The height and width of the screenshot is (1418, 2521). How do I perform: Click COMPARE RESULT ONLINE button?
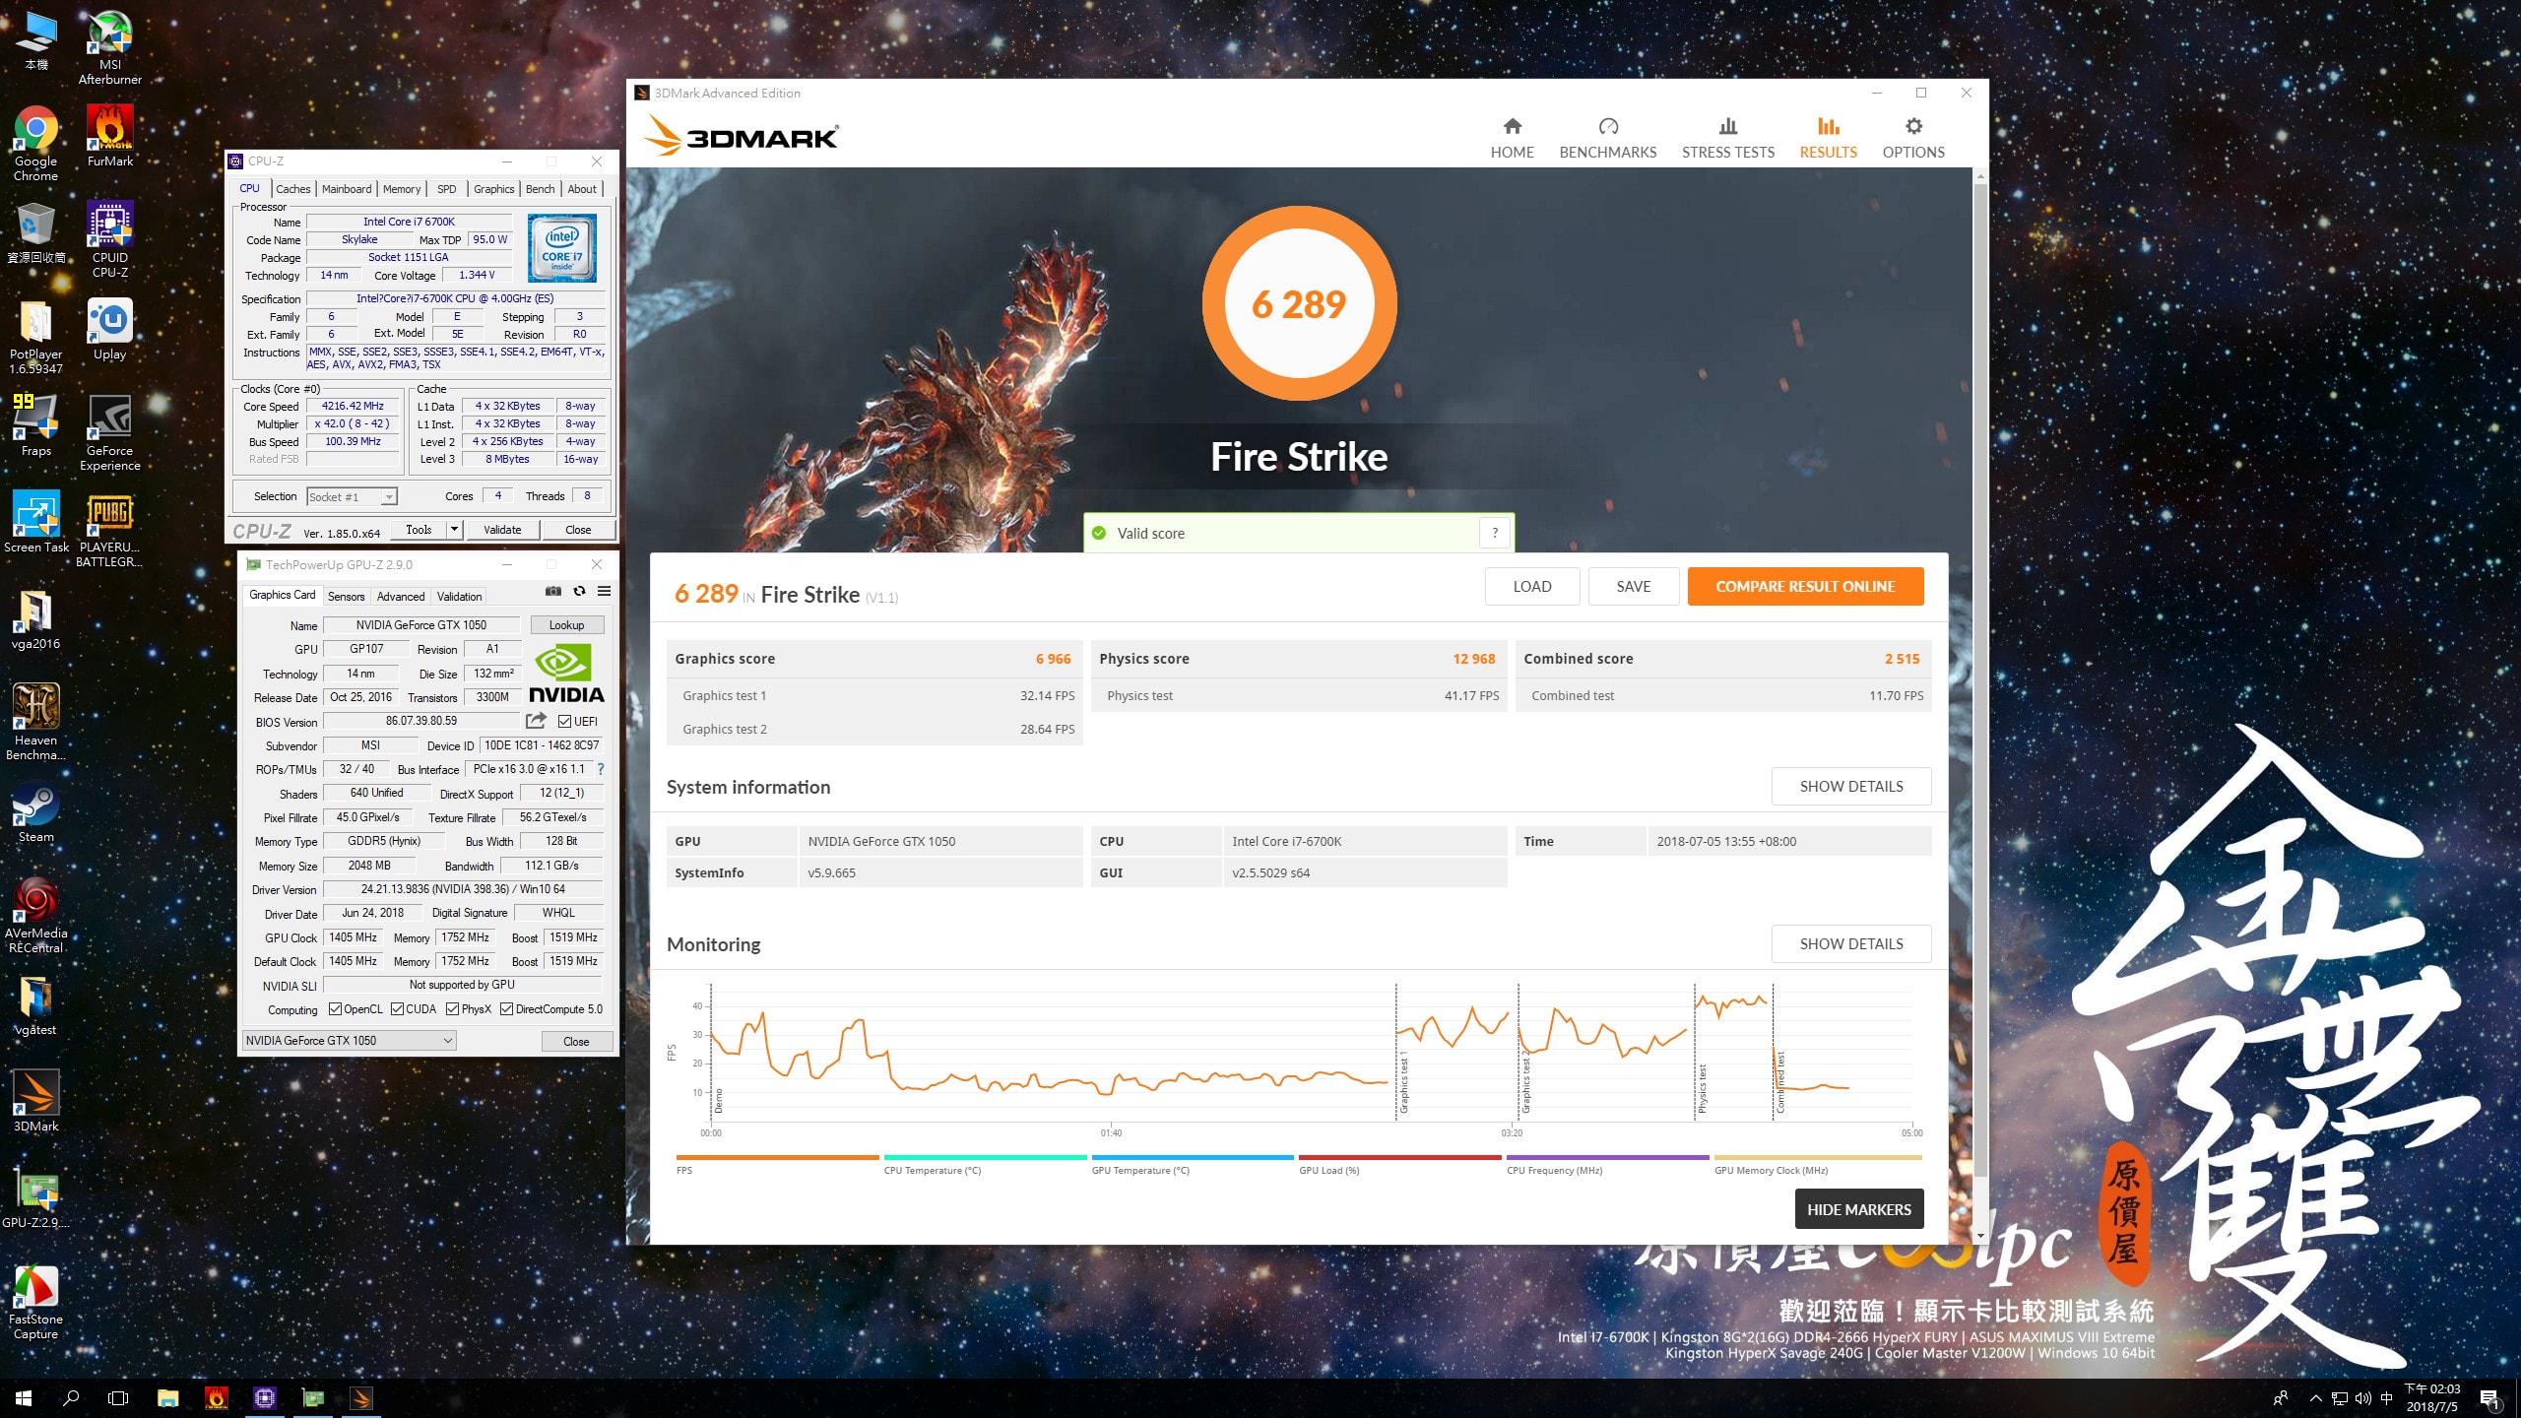pyautogui.click(x=1805, y=586)
